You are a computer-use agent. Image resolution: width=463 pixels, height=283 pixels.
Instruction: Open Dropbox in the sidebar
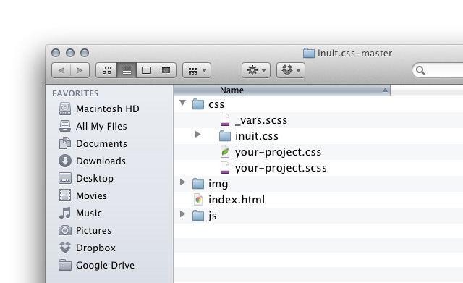click(x=87, y=248)
